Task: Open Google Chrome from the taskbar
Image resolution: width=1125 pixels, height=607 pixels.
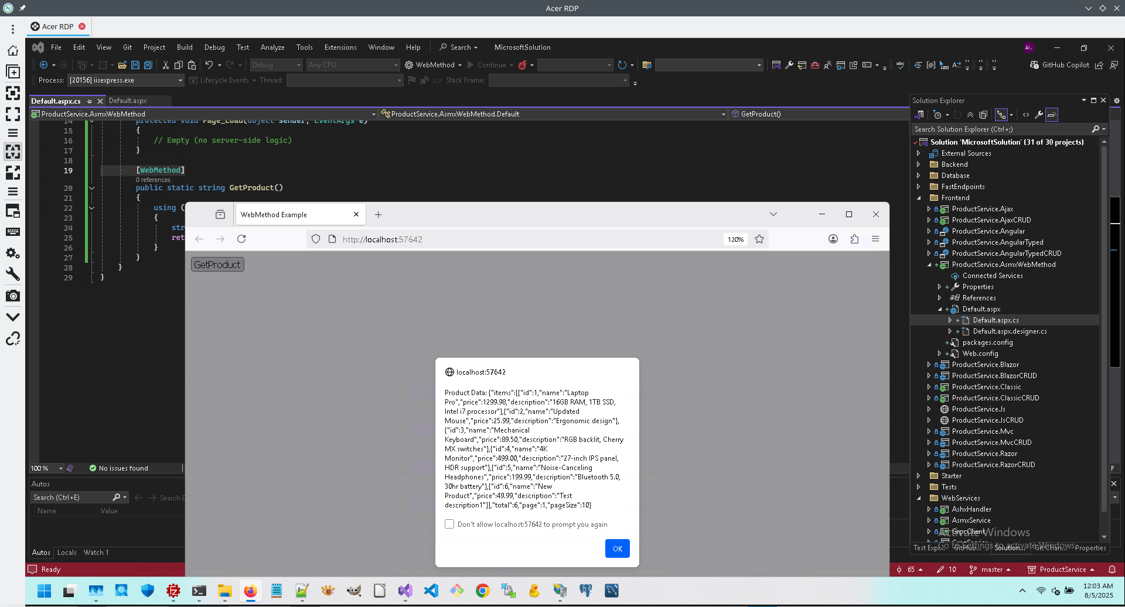Action: tap(482, 591)
